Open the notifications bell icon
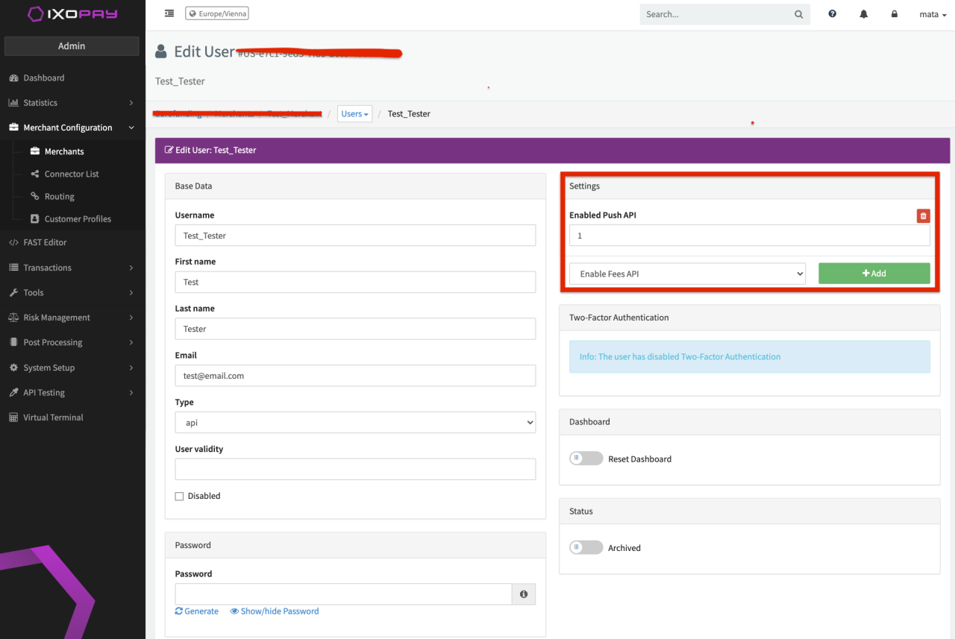The image size is (955, 639). click(863, 14)
